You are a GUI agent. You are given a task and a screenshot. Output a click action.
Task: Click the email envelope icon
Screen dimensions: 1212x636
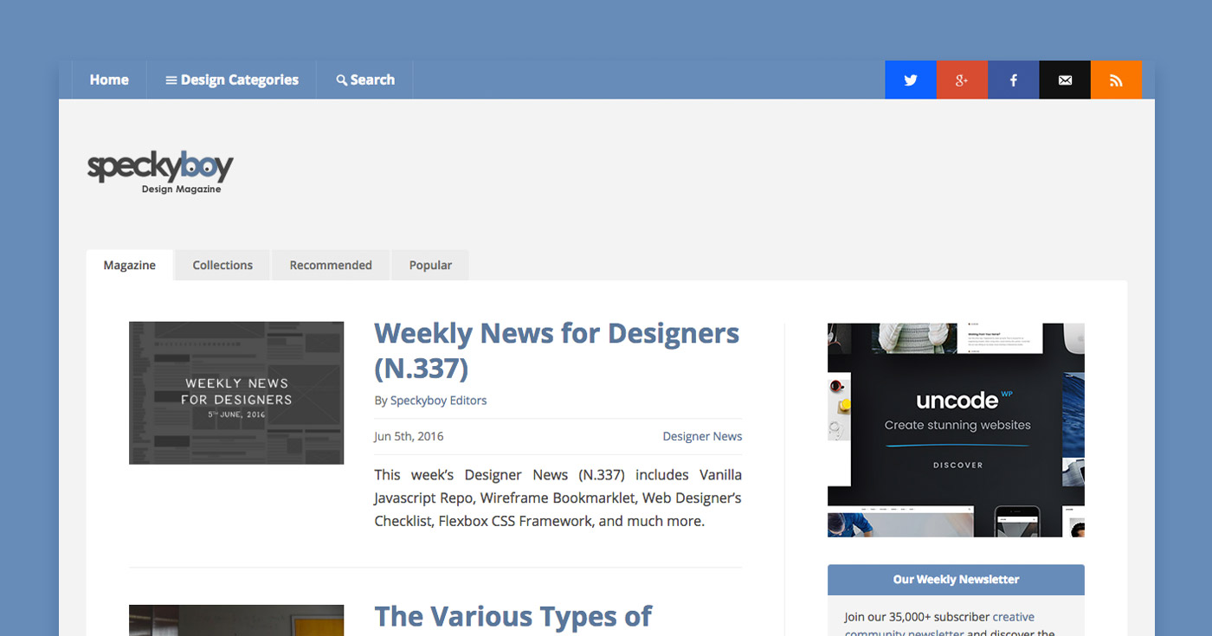(1064, 79)
